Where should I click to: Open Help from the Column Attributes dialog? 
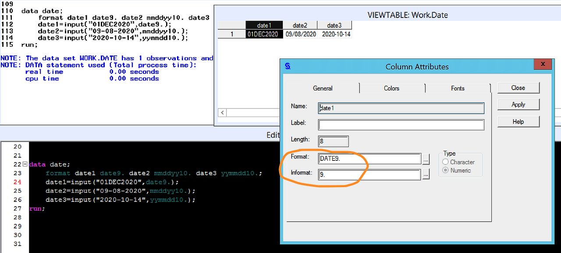(x=518, y=121)
